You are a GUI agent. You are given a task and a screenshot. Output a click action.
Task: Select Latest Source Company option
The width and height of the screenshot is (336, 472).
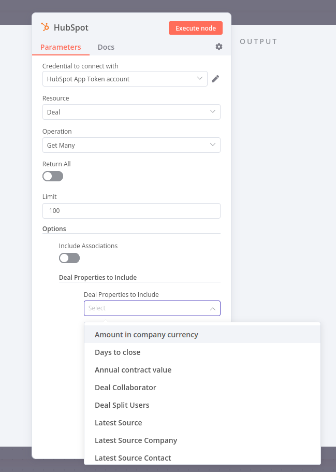(136, 440)
